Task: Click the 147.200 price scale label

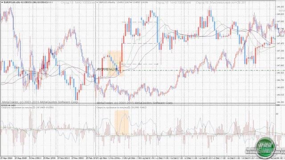Action: [x=280, y=58]
